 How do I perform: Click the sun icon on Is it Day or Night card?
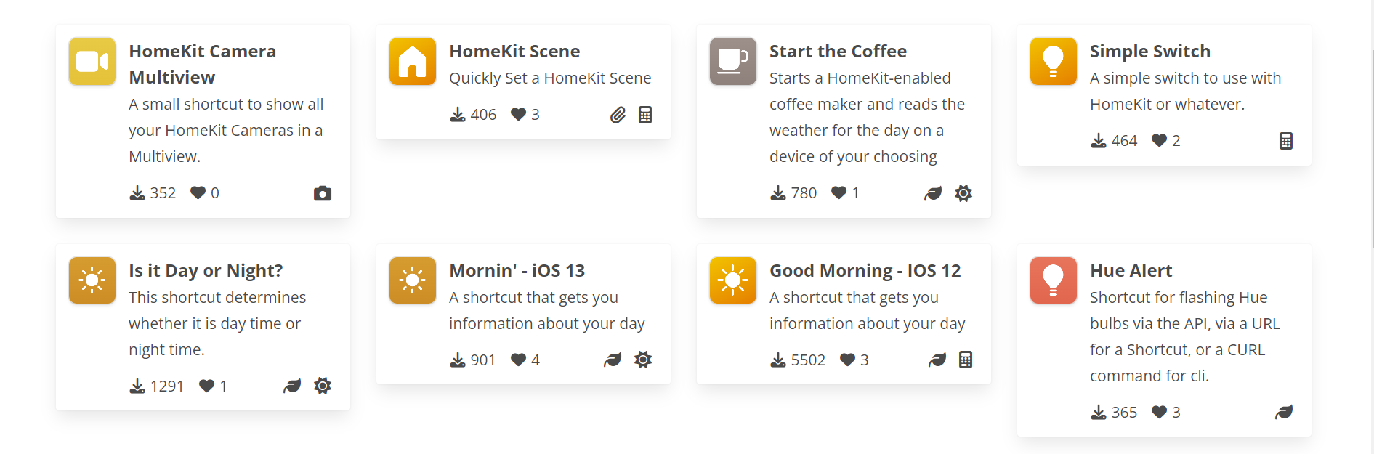tap(92, 280)
